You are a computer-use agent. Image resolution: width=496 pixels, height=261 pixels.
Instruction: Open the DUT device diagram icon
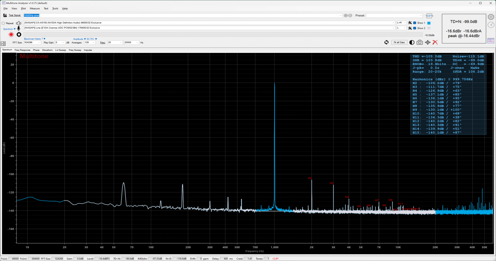(430, 16)
